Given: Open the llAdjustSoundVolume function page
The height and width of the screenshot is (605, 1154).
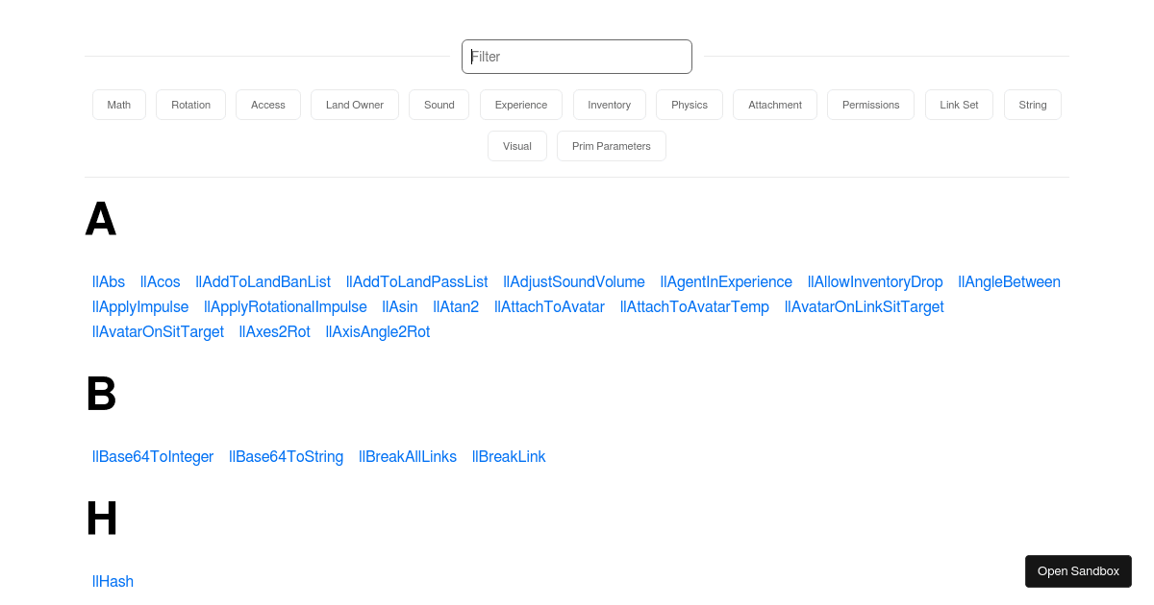Looking at the screenshot, I should (573, 281).
